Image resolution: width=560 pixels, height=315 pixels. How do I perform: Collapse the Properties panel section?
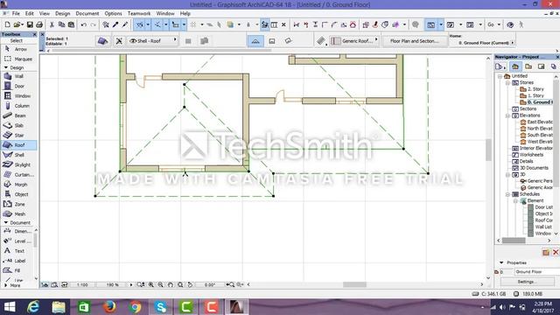pos(501,262)
